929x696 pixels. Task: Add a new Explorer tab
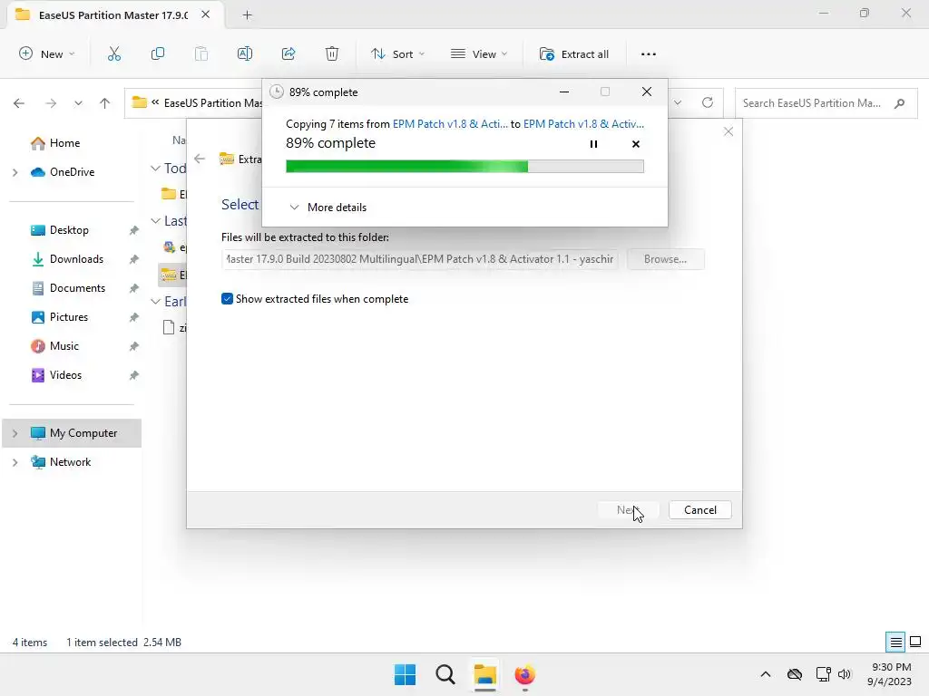pos(247,15)
